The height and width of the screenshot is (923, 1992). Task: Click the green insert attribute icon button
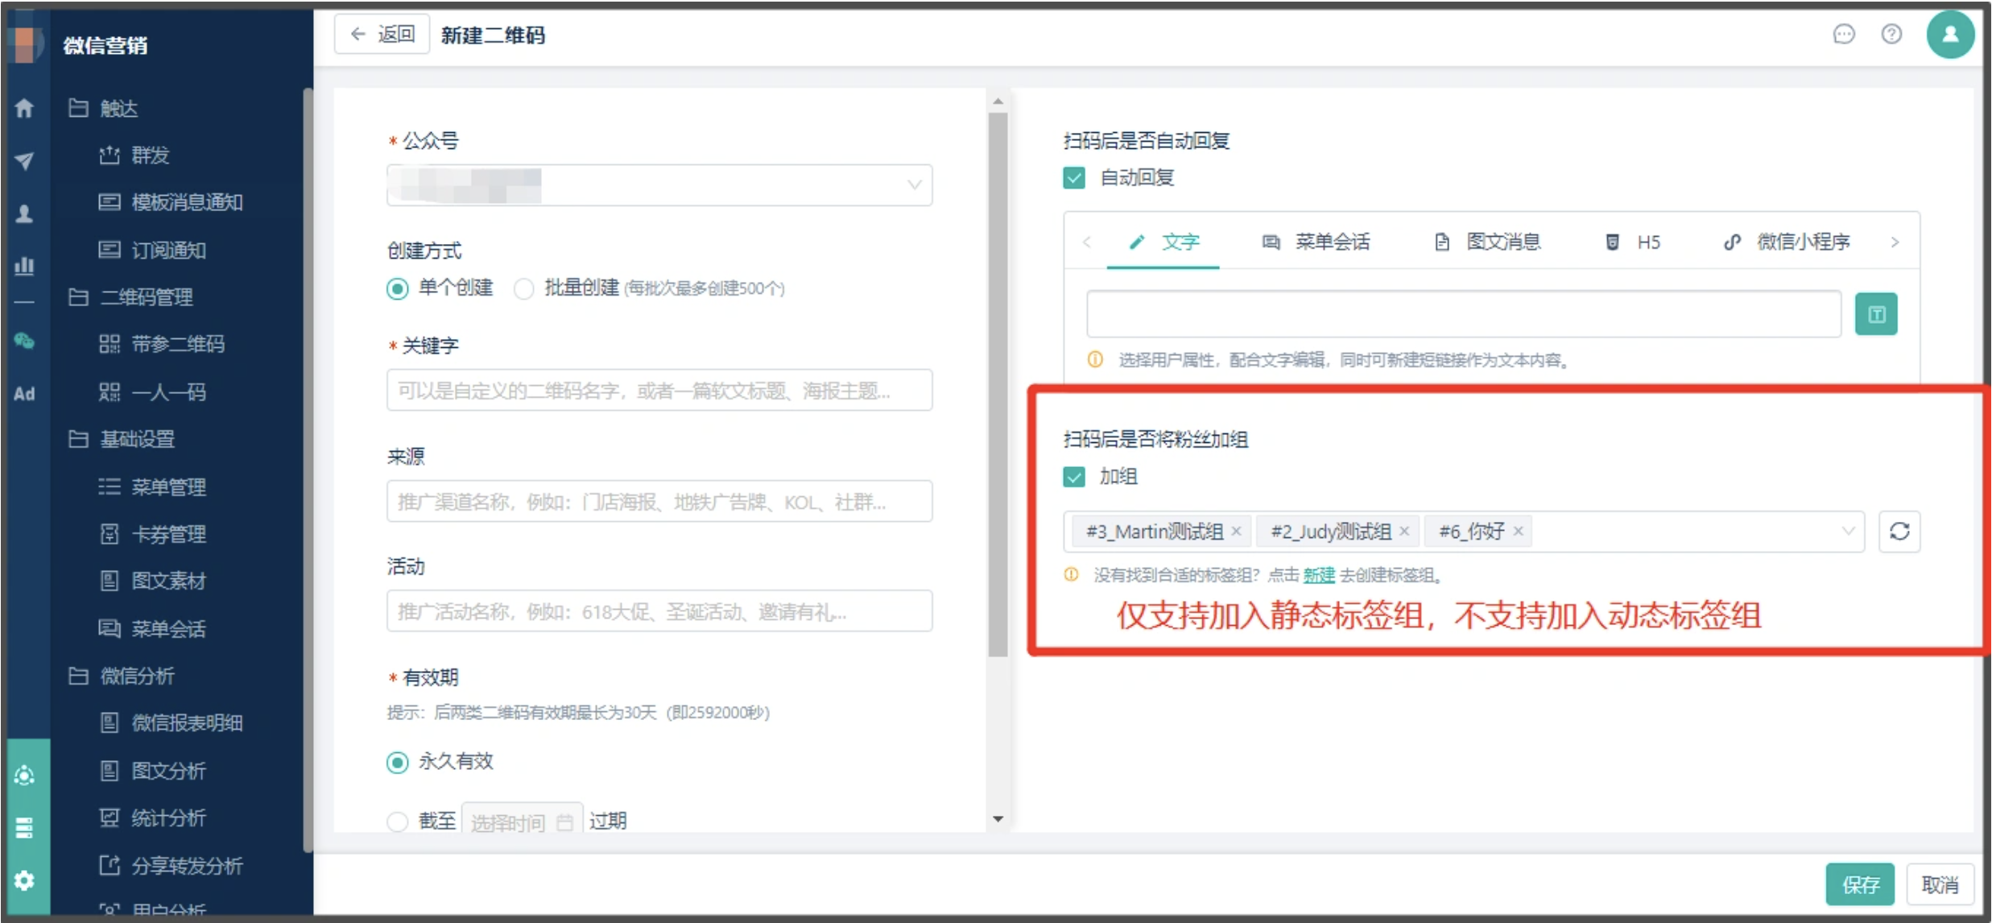[x=1876, y=314]
